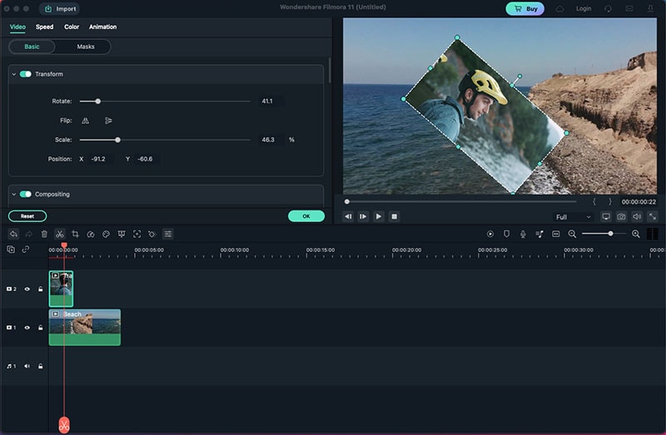Image resolution: width=666 pixels, height=435 pixels.
Task: Switch to the Speed tab
Action: point(45,27)
